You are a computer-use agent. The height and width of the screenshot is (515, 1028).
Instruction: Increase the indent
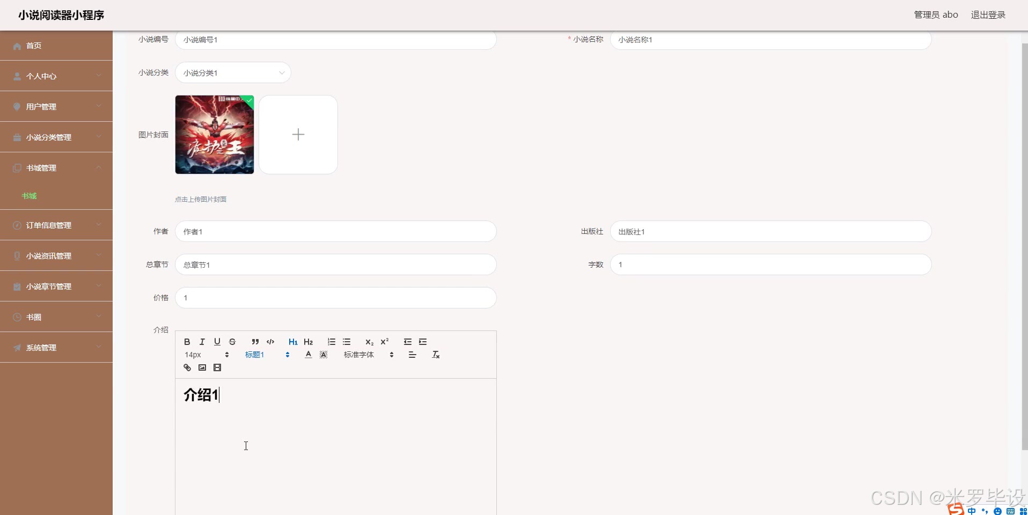[423, 342]
